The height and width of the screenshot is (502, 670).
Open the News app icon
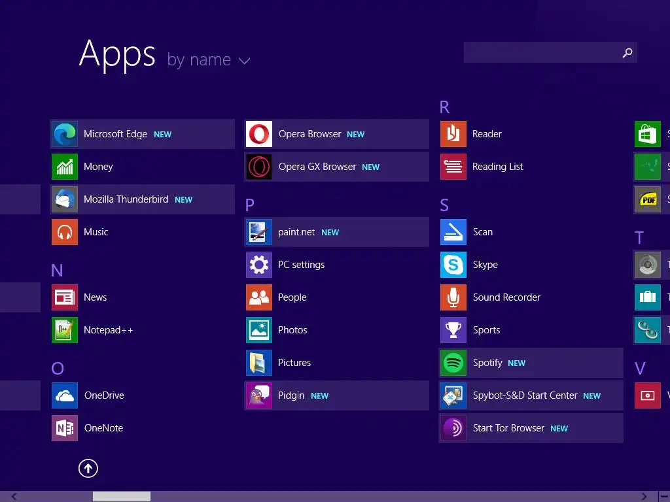65,297
